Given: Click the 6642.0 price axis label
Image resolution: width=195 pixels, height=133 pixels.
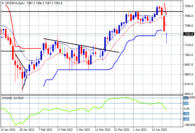Looking at the screenshot, I should pos(189,94).
